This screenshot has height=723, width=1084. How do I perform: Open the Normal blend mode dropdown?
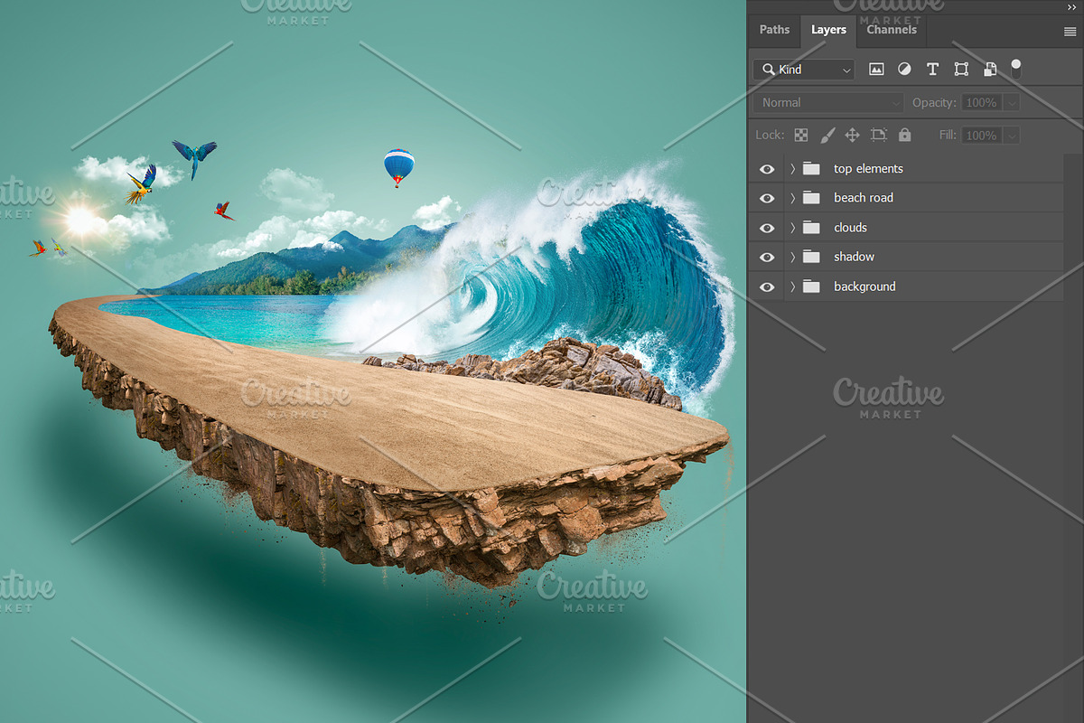point(828,103)
